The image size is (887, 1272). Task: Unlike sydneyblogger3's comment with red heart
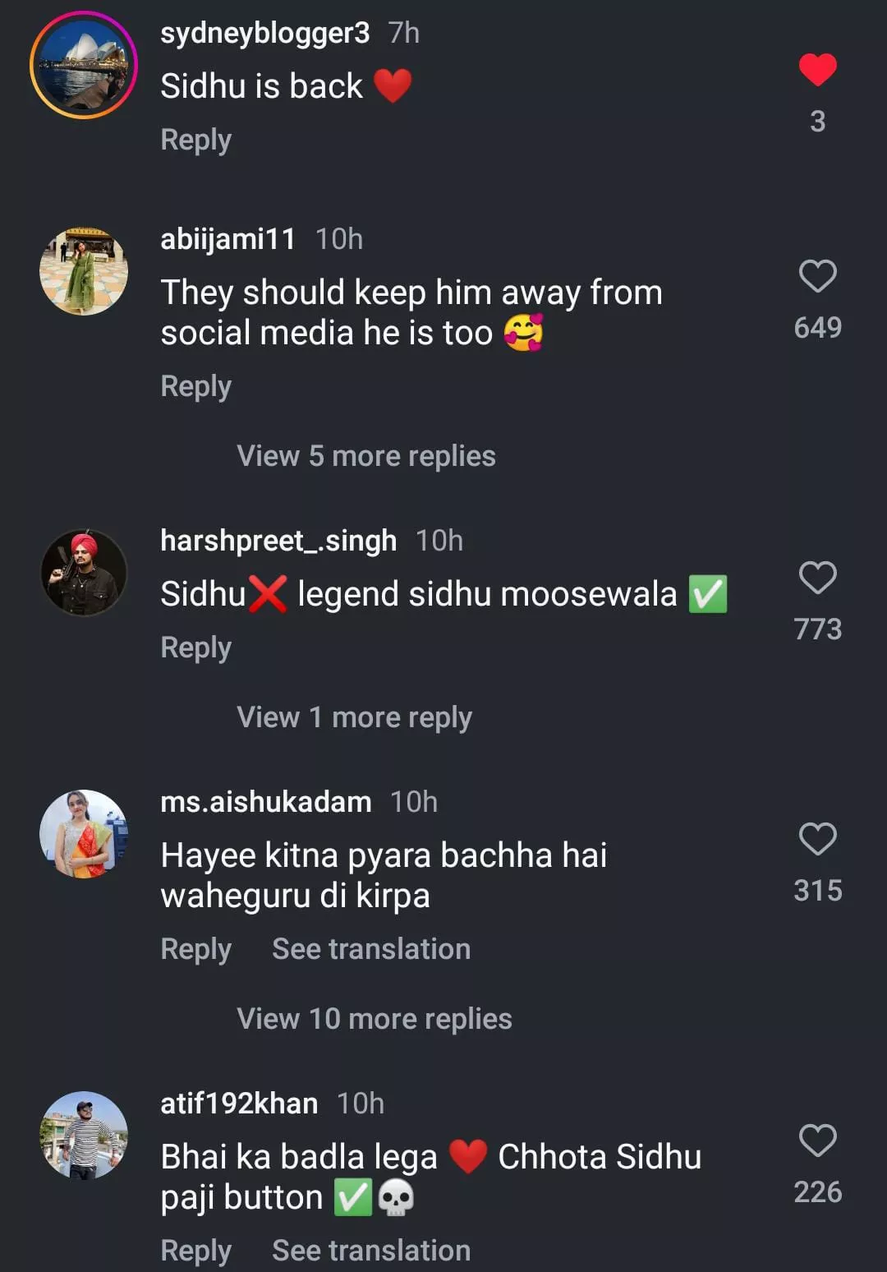817,69
